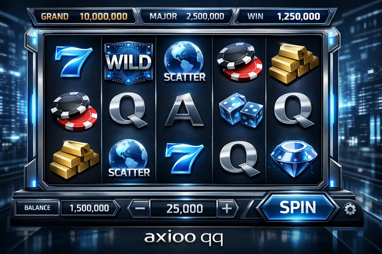
Task: View the GRAND jackpot panel
Action: 84,16
